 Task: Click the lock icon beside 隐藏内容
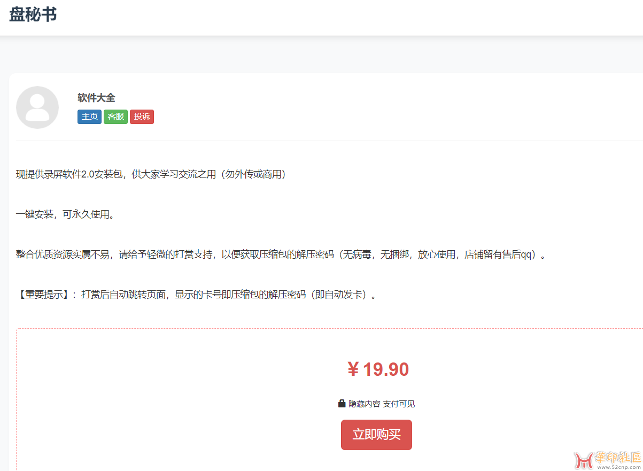pos(342,404)
